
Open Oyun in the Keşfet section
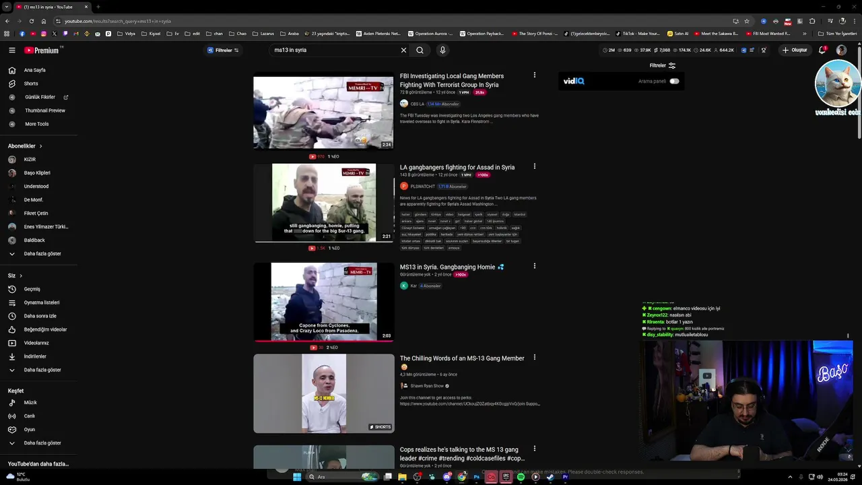(29, 430)
